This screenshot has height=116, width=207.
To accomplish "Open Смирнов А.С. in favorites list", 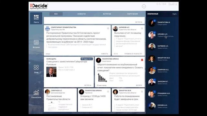I will pyautogui.click(x=162, y=71).
